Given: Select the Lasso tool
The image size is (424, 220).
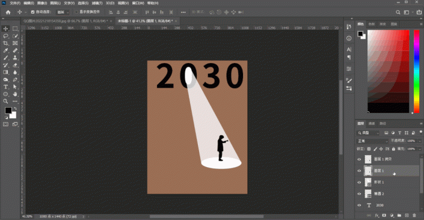Looking at the screenshot, I should tap(5, 36).
